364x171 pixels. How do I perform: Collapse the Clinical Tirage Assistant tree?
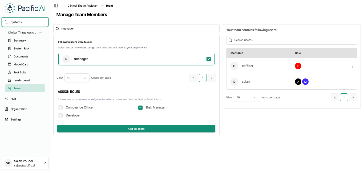click(x=41, y=32)
